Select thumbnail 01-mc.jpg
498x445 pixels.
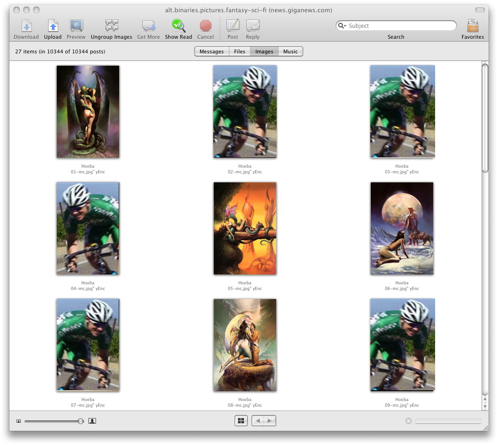click(x=88, y=111)
